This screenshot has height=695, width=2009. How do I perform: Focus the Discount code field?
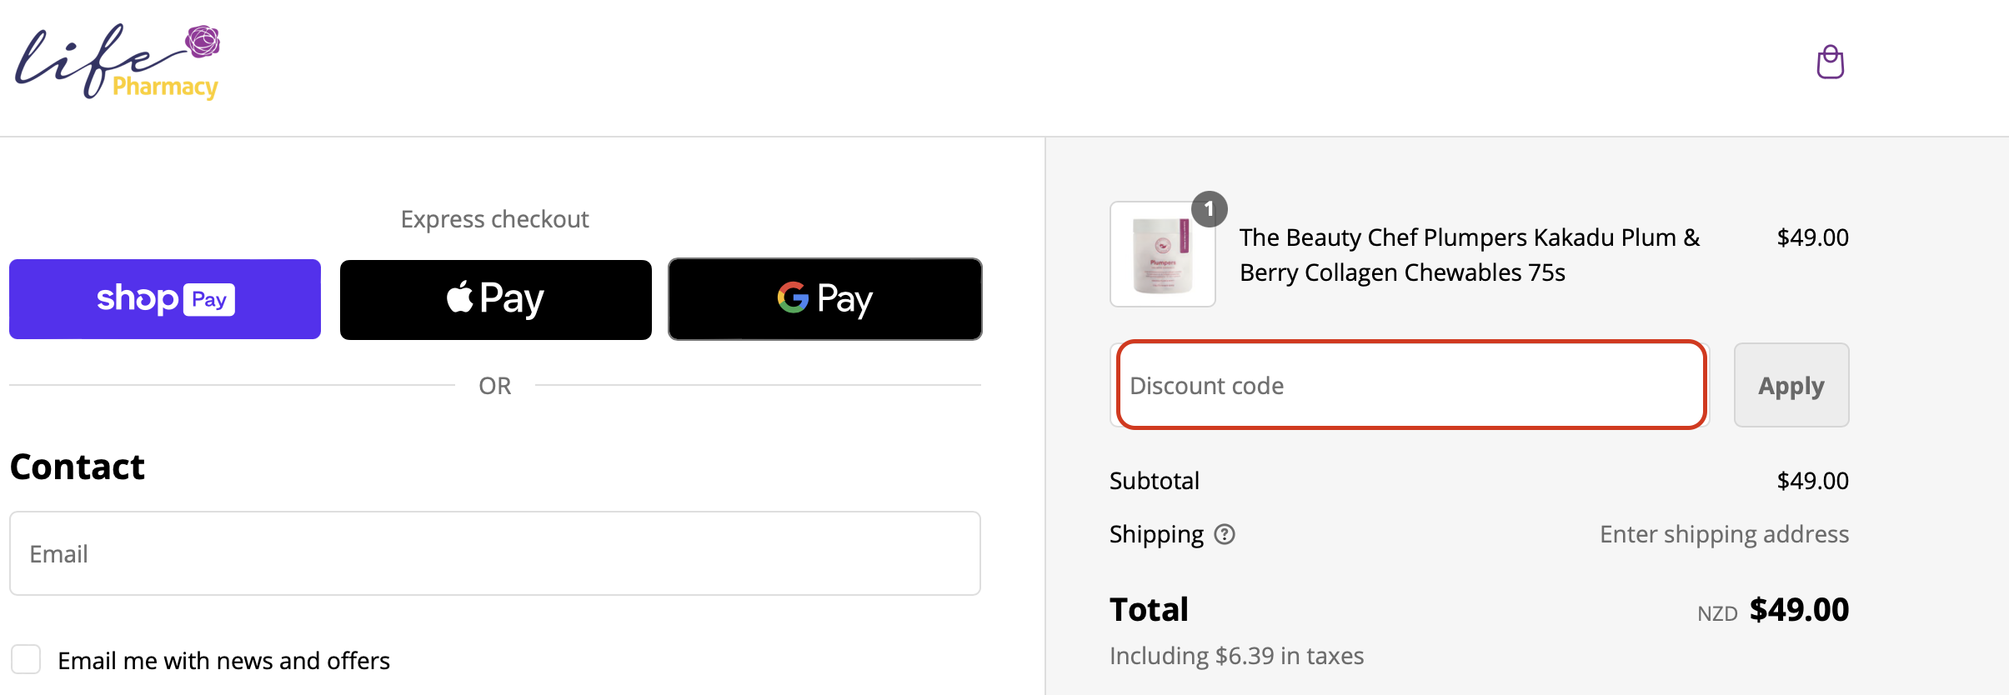coord(1410,385)
